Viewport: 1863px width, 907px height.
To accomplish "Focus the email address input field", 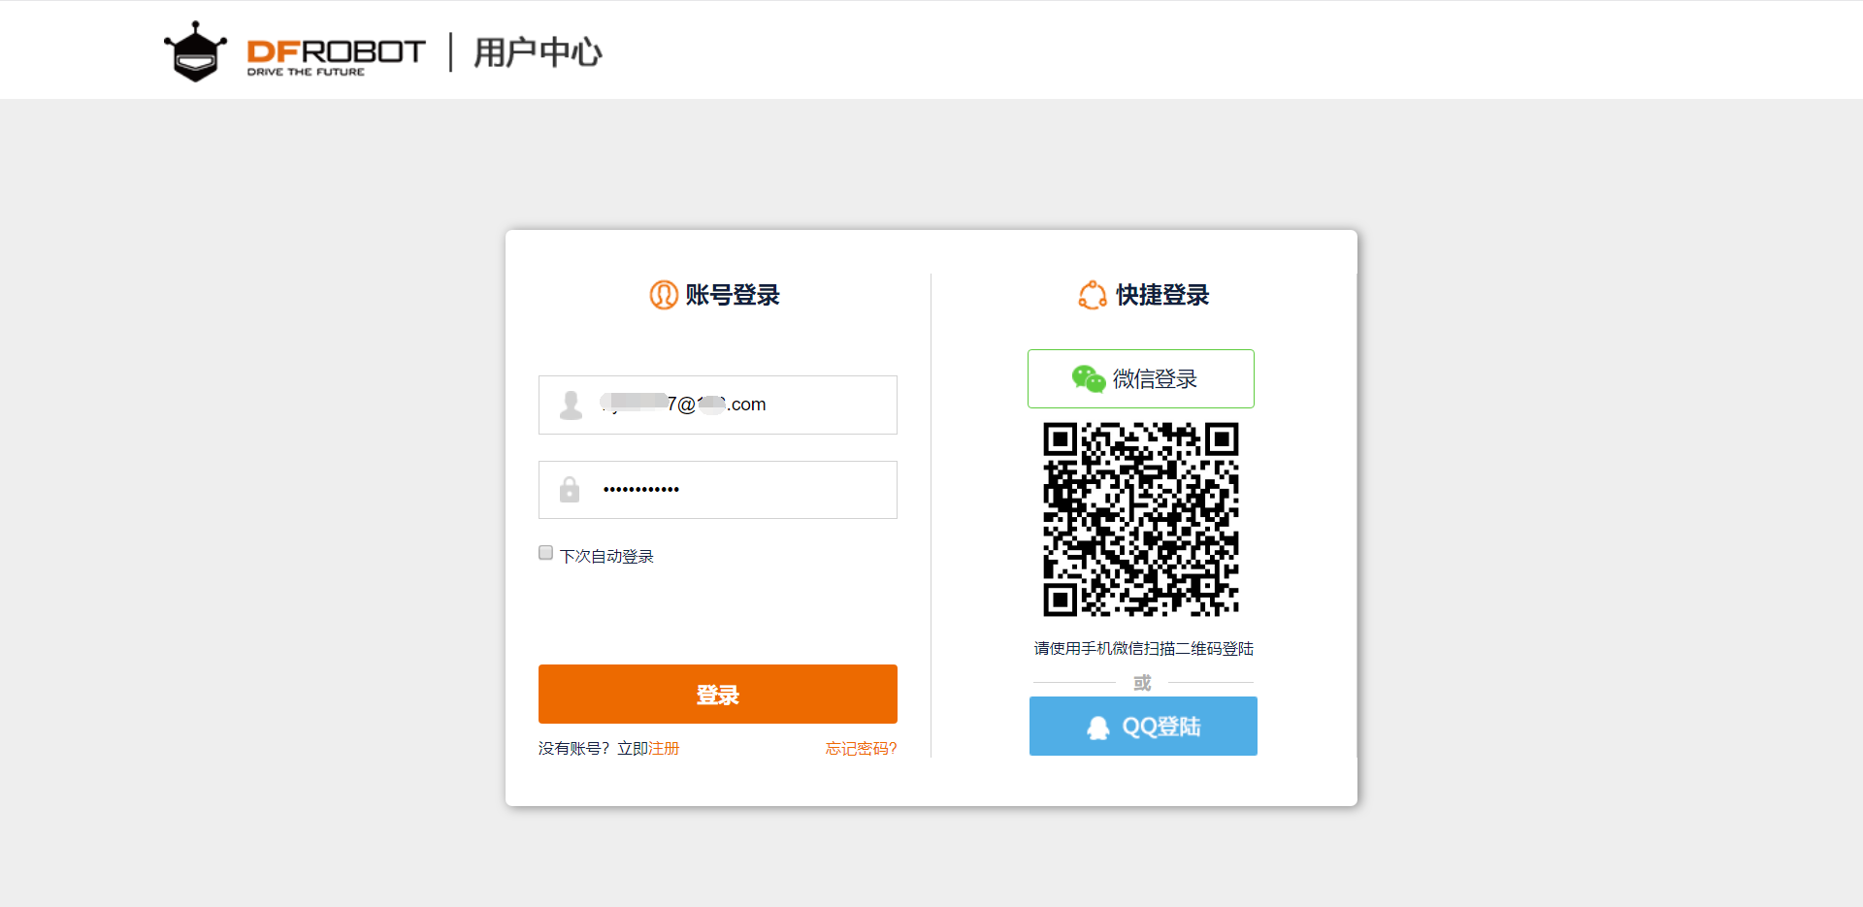I will click(x=718, y=405).
